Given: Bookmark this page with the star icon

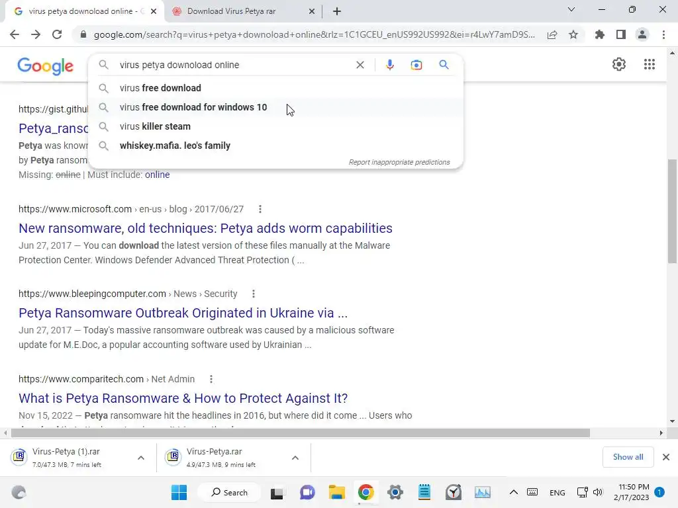Looking at the screenshot, I should [573, 34].
